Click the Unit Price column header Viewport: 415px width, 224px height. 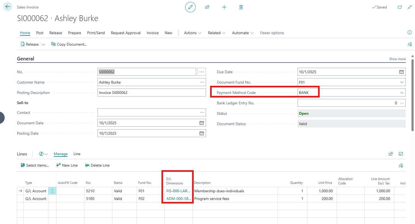325,183
